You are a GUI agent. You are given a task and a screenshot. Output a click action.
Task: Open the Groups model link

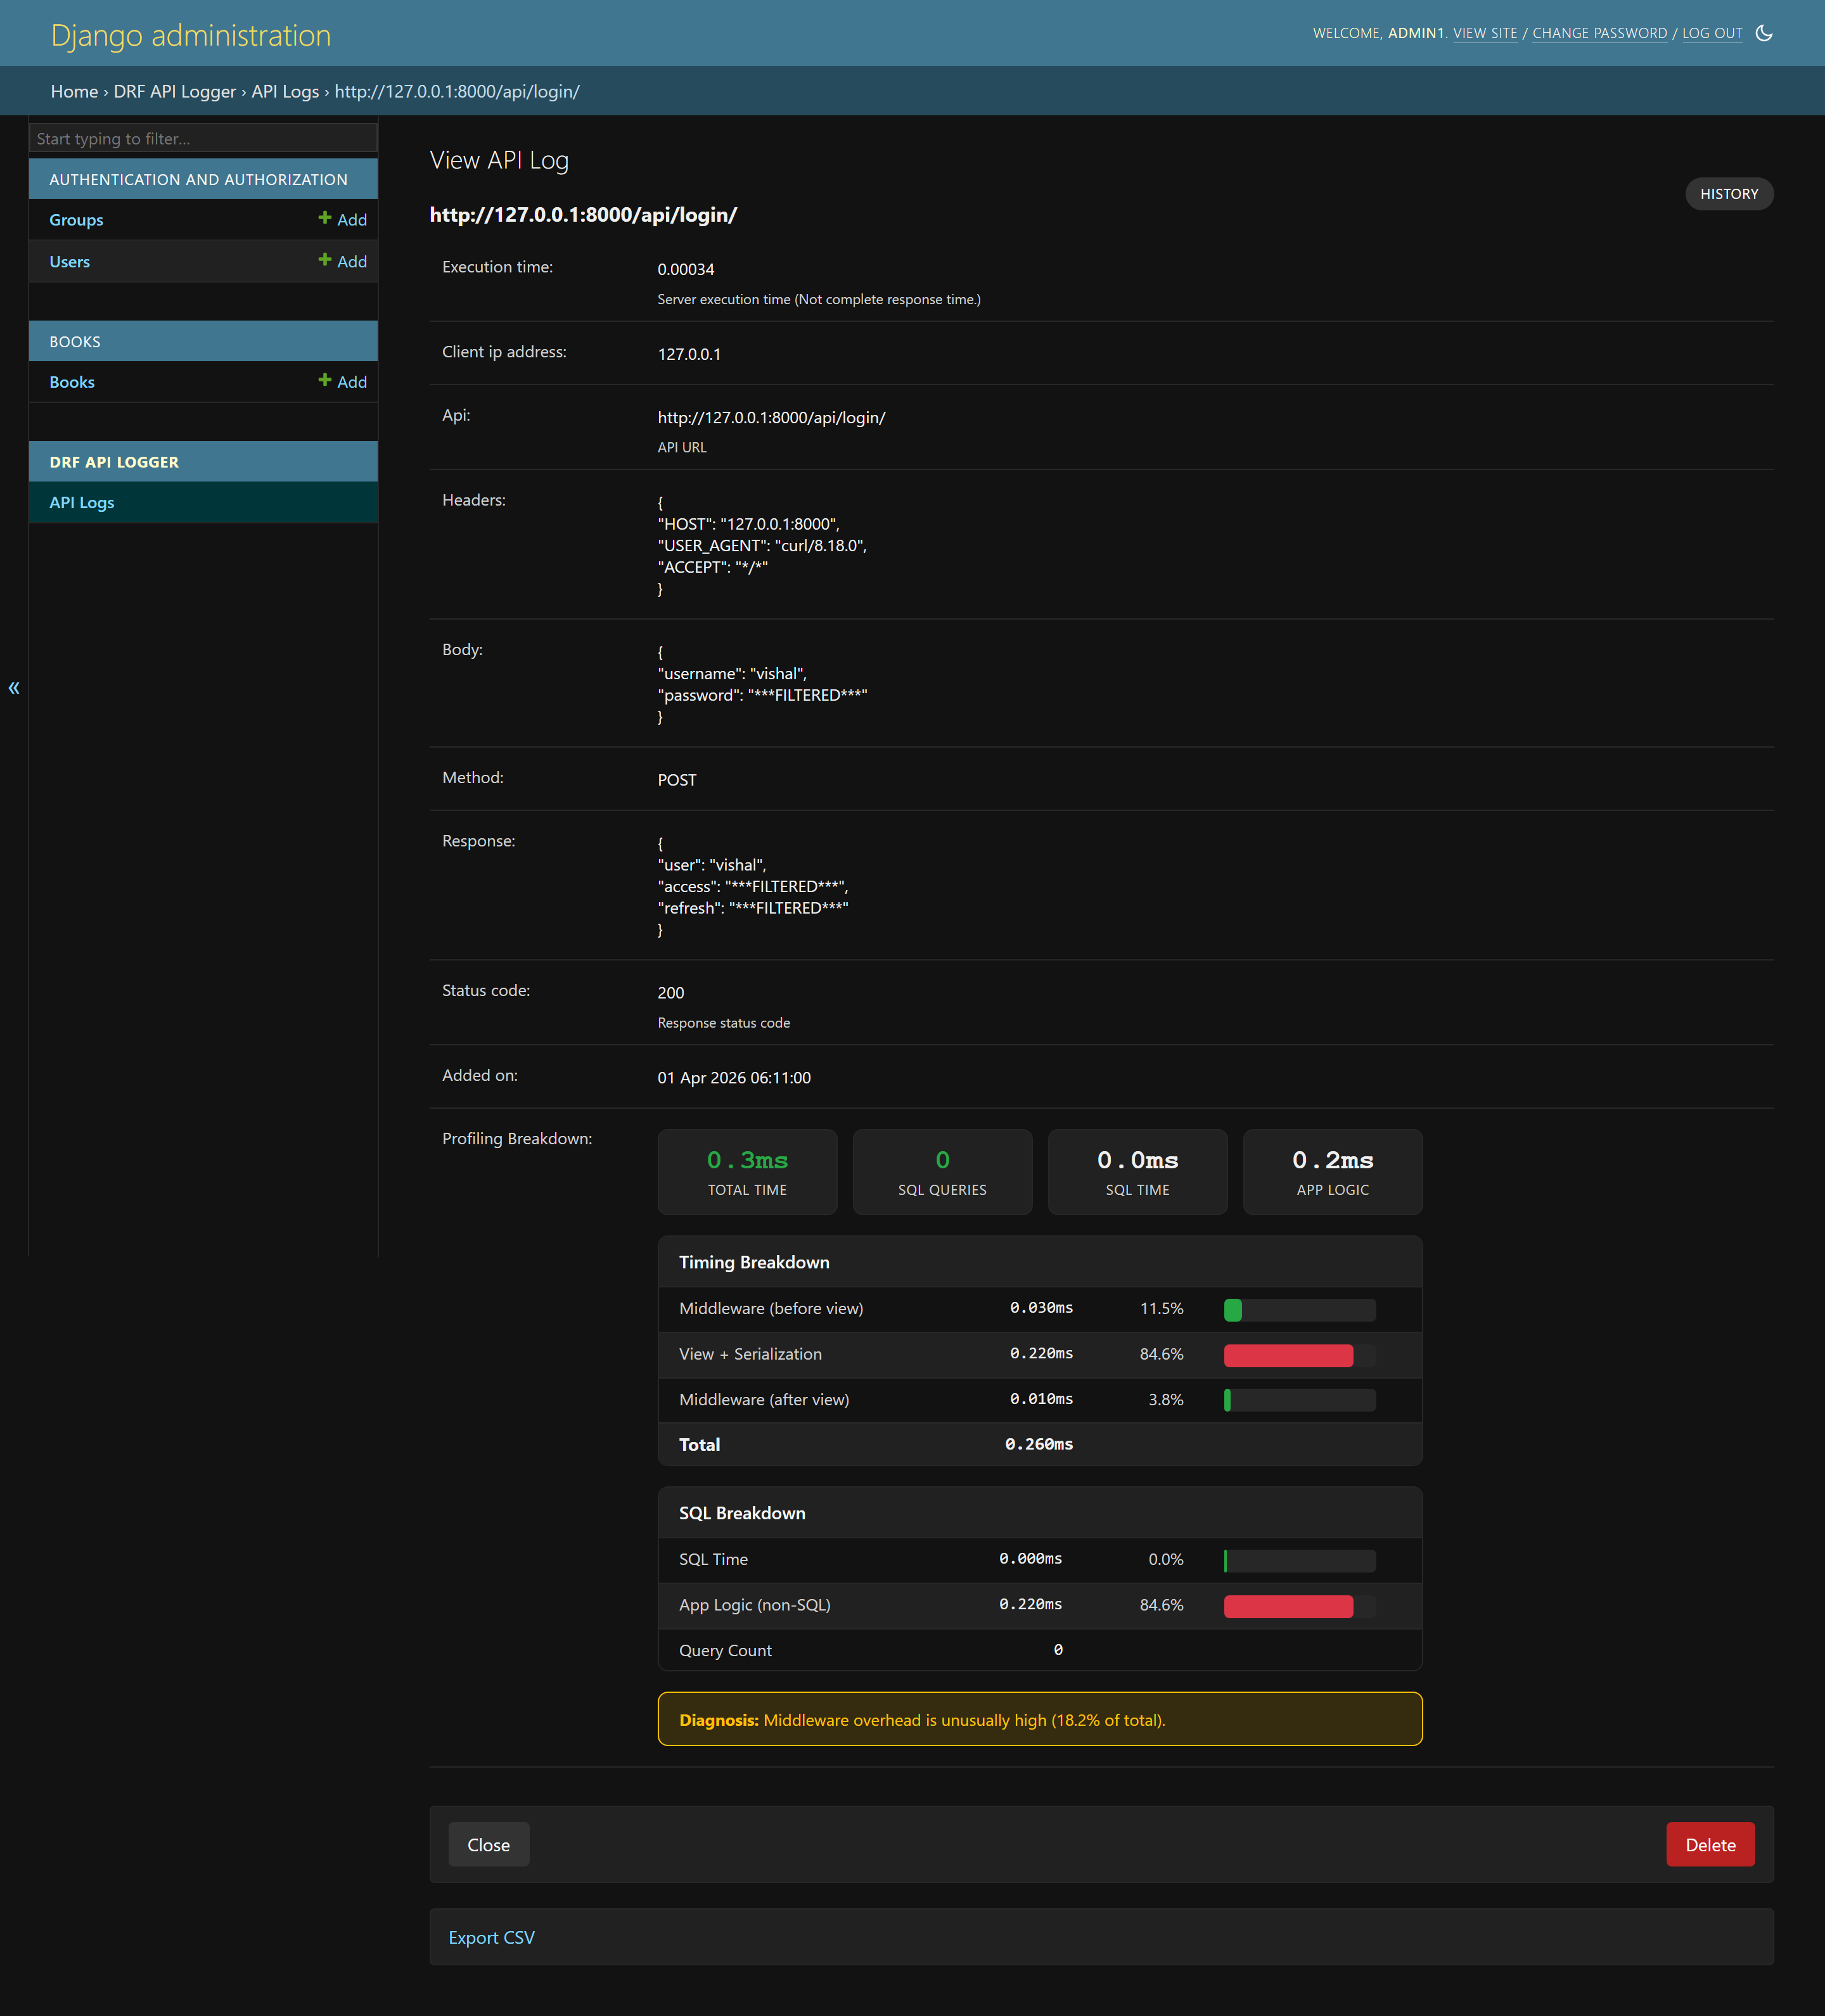[x=76, y=220]
